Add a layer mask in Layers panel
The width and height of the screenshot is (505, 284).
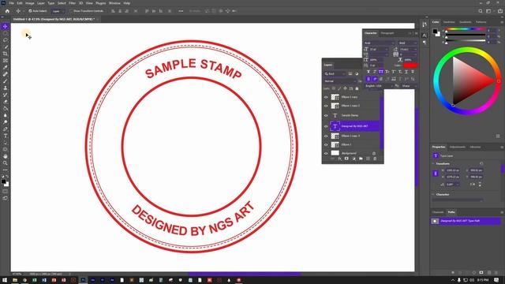346,159
